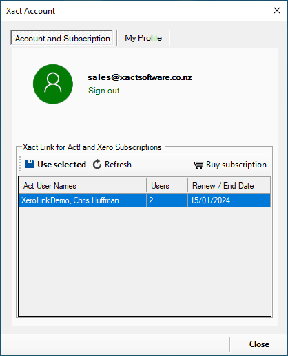Click the date 15/01/2024 cell
288x356 pixels.
(x=229, y=200)
